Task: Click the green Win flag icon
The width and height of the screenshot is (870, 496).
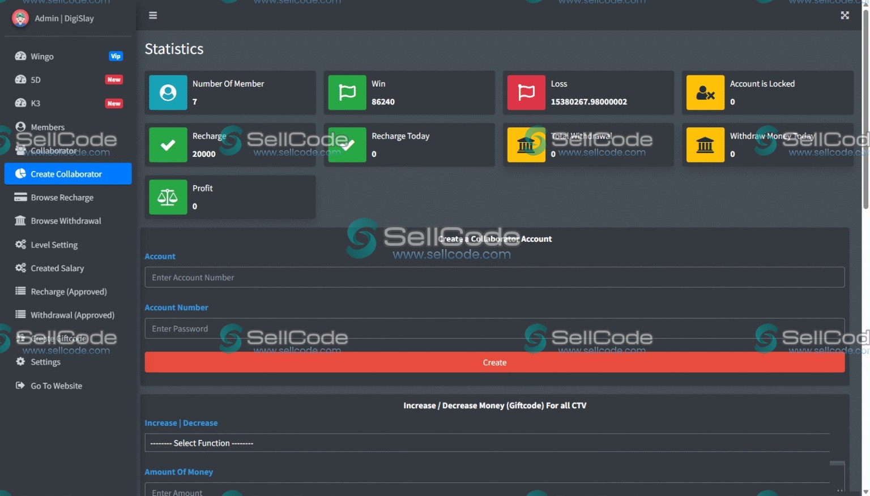Action: 347,92
